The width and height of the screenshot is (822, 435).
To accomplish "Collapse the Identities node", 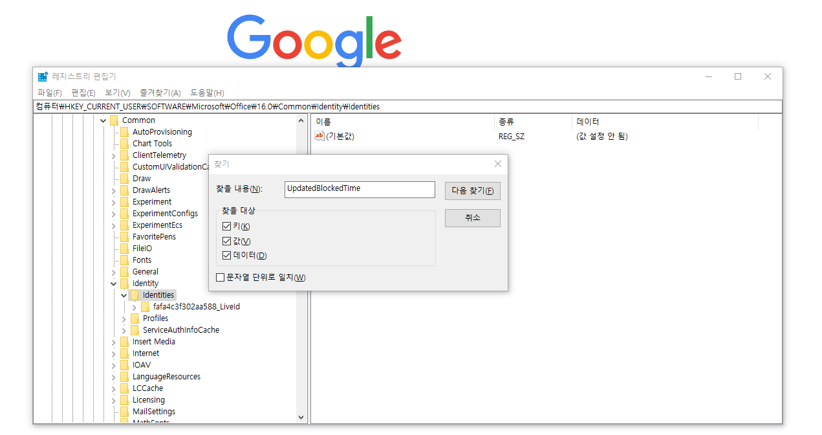I will [124, 295].
